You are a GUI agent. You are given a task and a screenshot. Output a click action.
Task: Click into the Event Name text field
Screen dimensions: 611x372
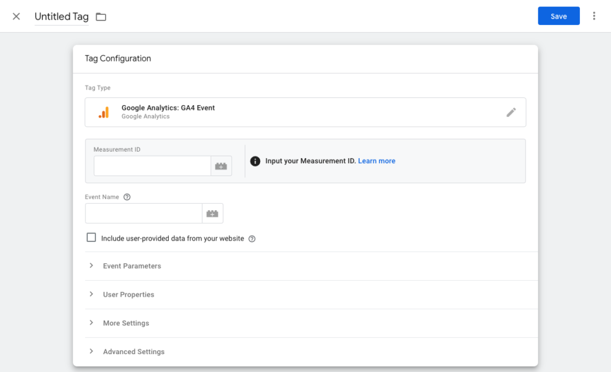143,213
